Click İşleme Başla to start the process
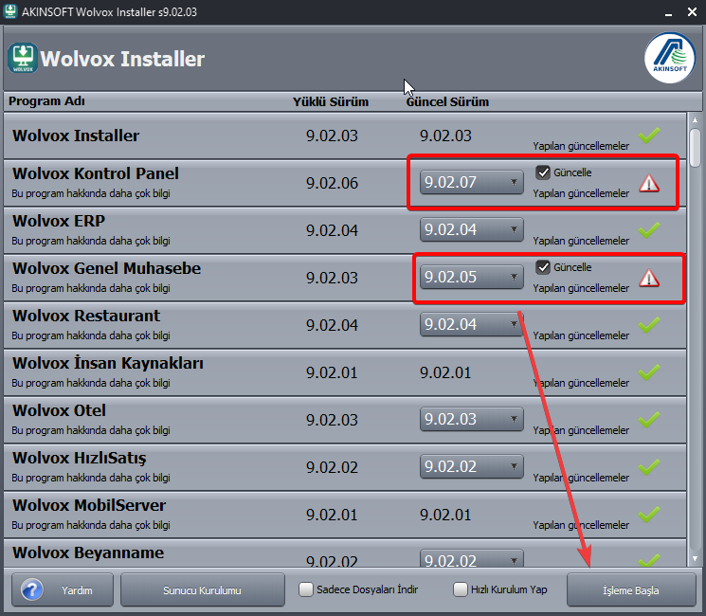 [631, 589]
